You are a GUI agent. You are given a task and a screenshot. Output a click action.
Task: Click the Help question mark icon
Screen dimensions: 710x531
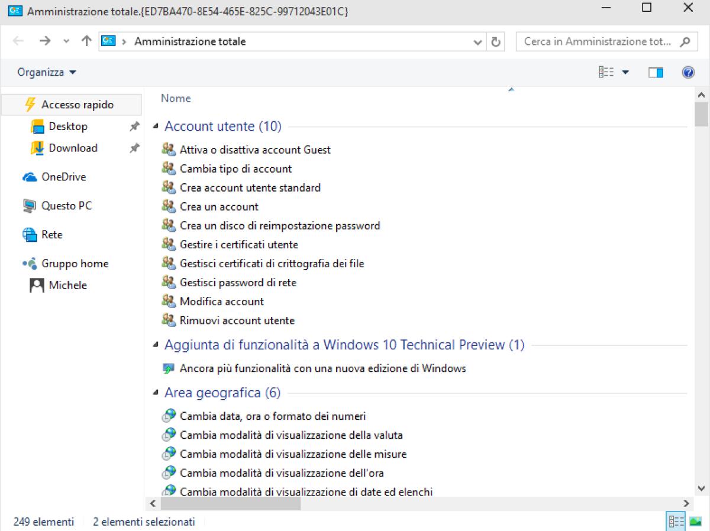(x=688, y=72)
